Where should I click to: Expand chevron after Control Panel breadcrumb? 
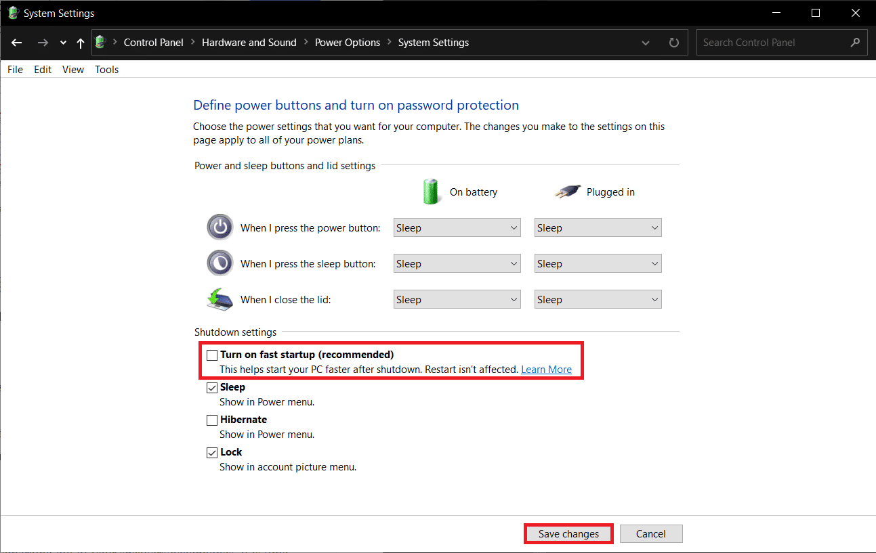[x=193, y=43]
